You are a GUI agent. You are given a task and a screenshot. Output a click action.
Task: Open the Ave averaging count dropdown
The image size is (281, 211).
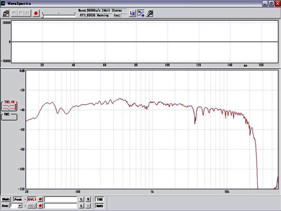click(20, 206)
